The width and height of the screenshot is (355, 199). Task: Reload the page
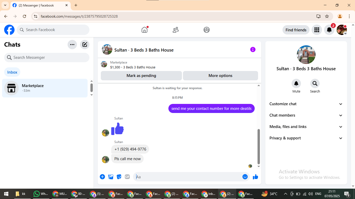tap(24, 16)
